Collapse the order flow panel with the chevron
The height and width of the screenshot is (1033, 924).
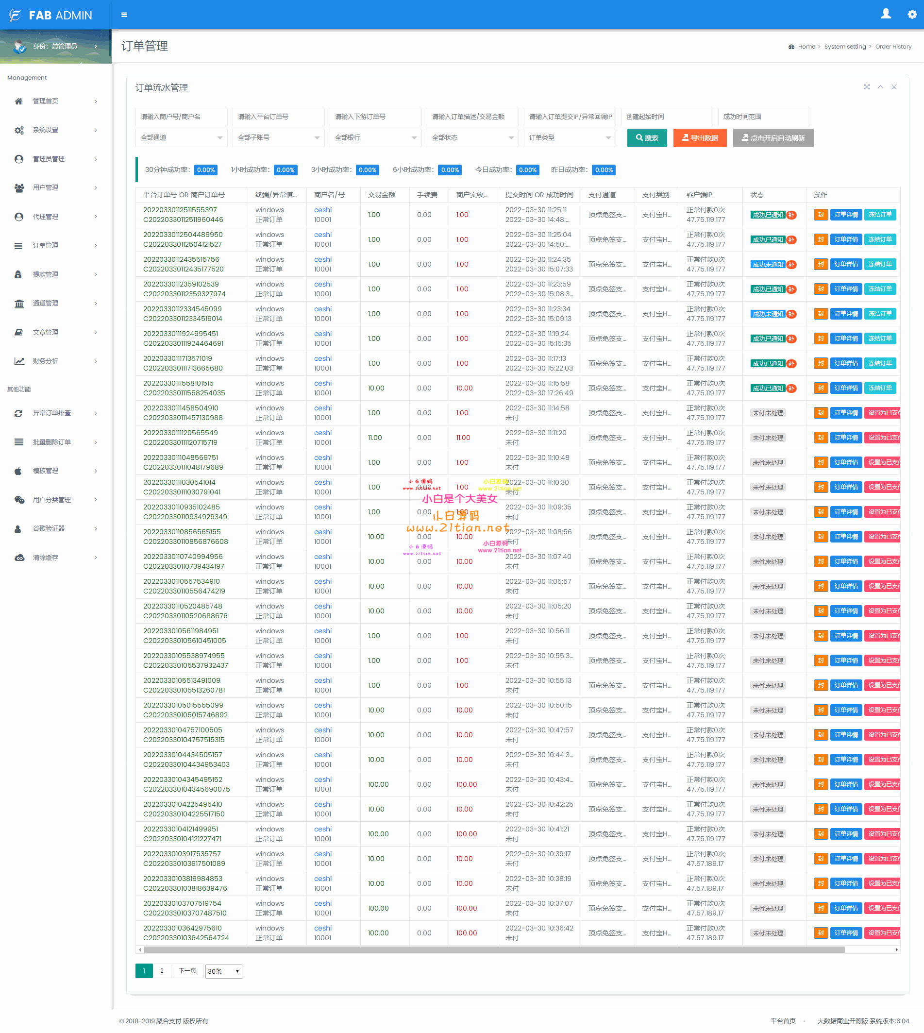880,87
